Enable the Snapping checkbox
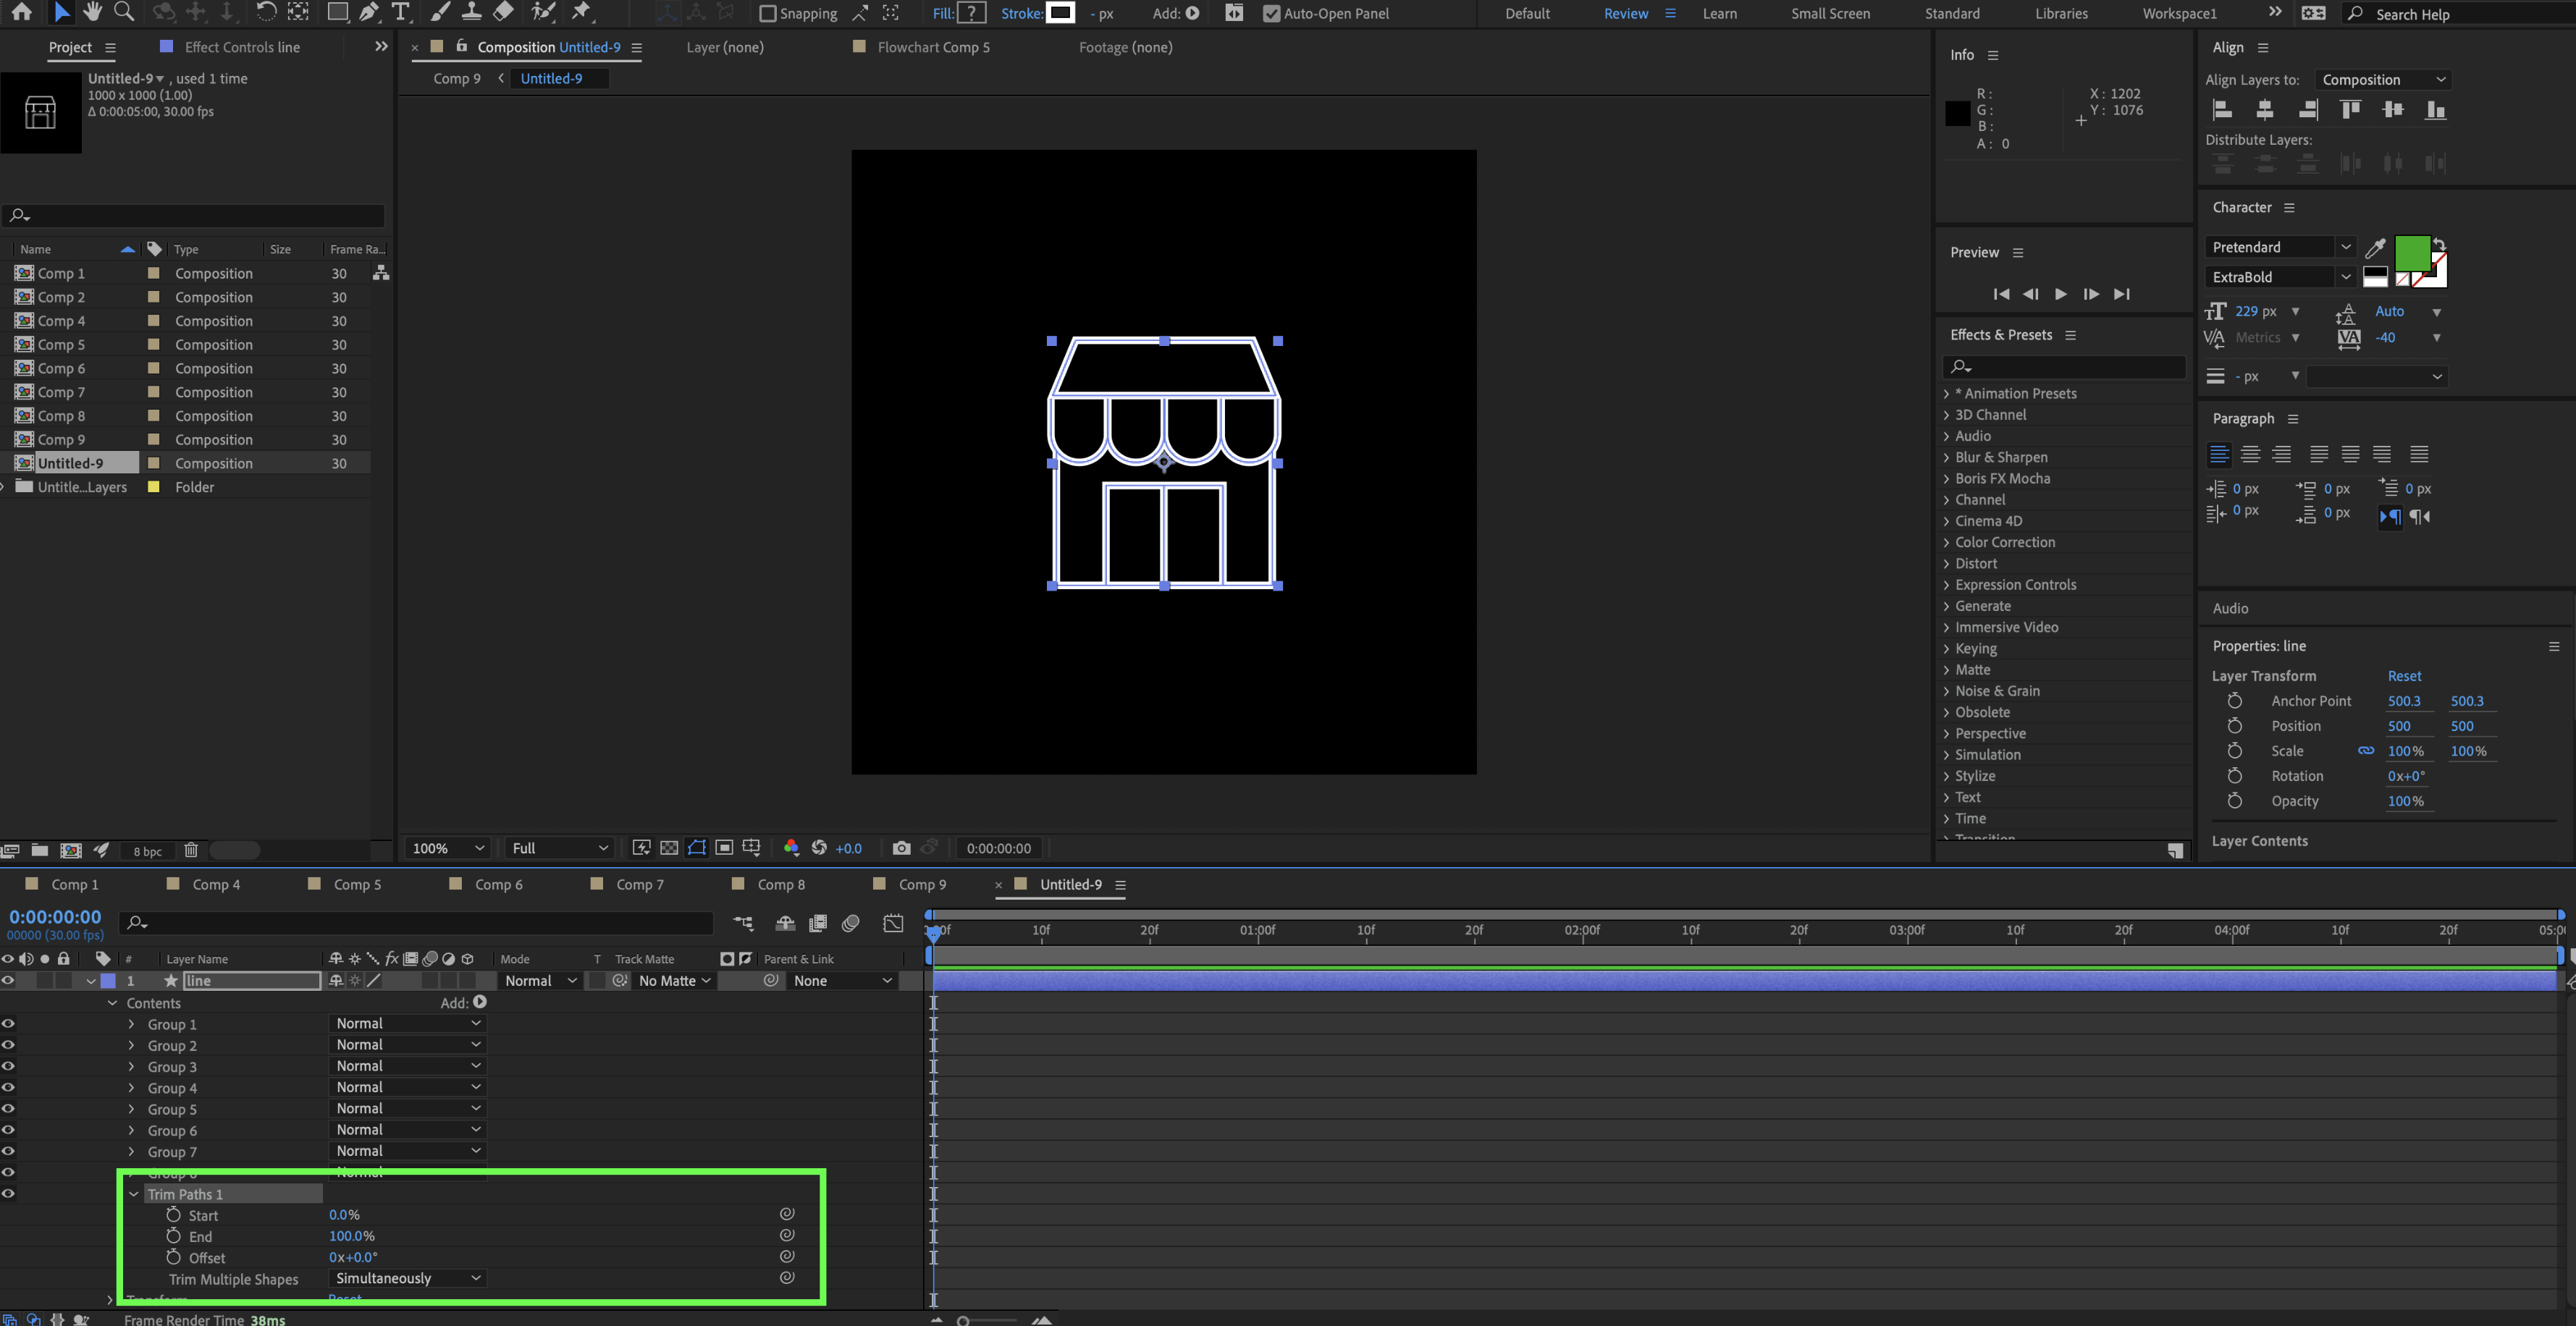 point(768,13)
